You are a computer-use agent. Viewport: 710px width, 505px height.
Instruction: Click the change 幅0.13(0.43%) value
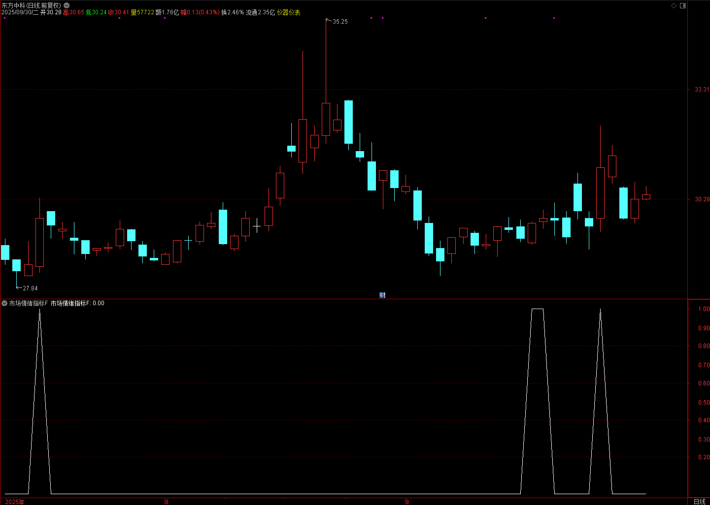coord(200,12)
